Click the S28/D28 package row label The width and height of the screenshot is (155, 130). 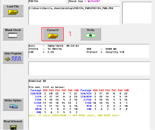tap(36, 93)
